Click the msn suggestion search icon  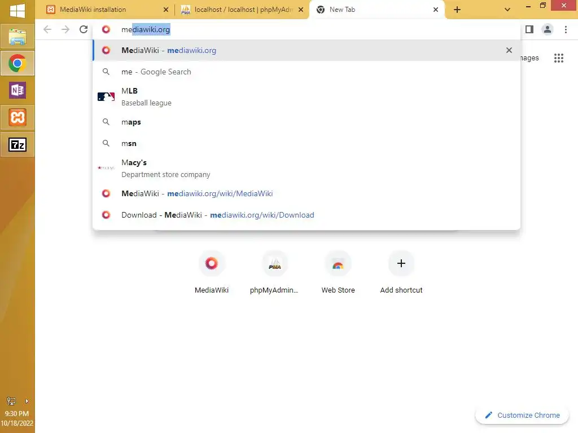pyautogui.click(x=106, y=143)
